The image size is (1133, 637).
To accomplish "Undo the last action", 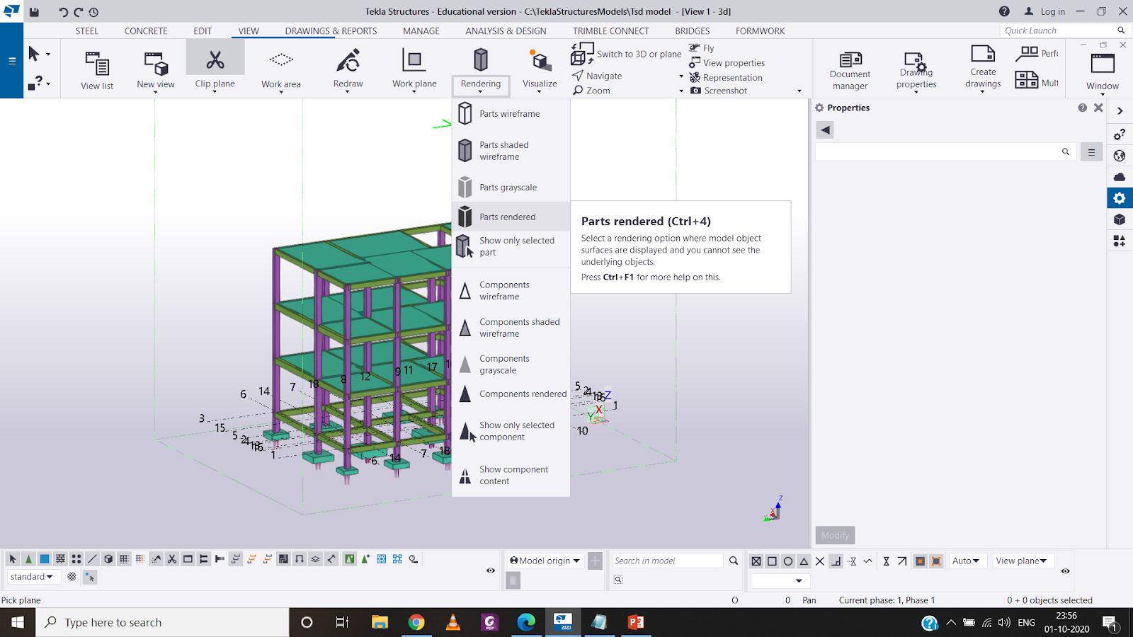I will [x=63, y=12].
